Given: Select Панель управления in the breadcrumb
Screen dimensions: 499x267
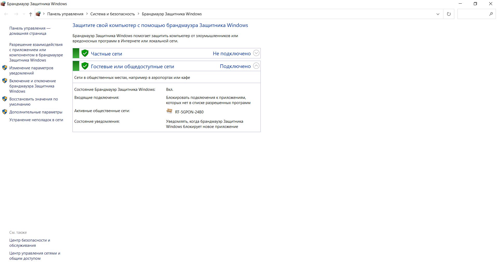Looking at the screenshot, I should [65, 14].
